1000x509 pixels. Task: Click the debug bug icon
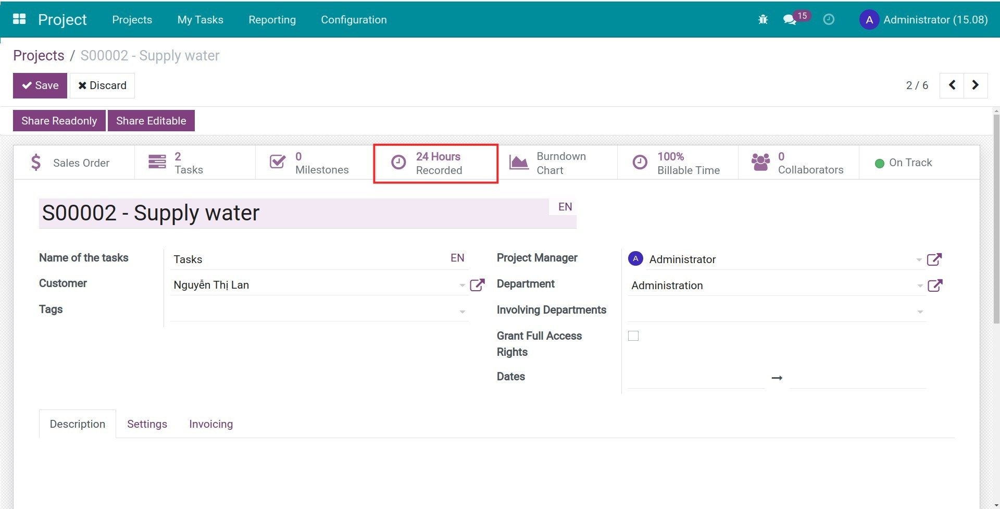pos(762,19)
